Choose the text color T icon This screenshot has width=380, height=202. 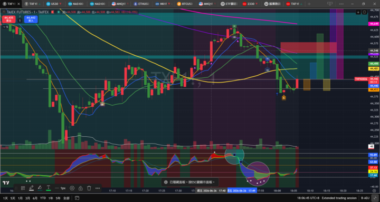click(x=48, y=188)
